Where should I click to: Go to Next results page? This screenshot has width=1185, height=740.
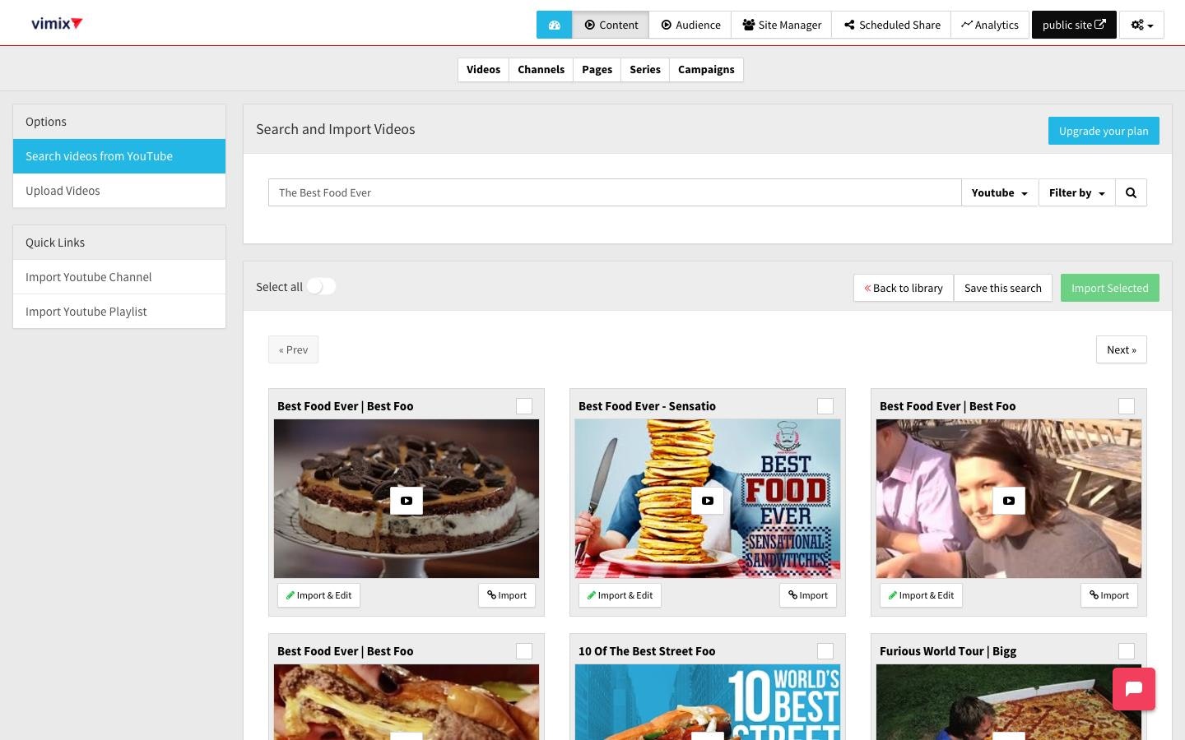[x=1121, y=349]
